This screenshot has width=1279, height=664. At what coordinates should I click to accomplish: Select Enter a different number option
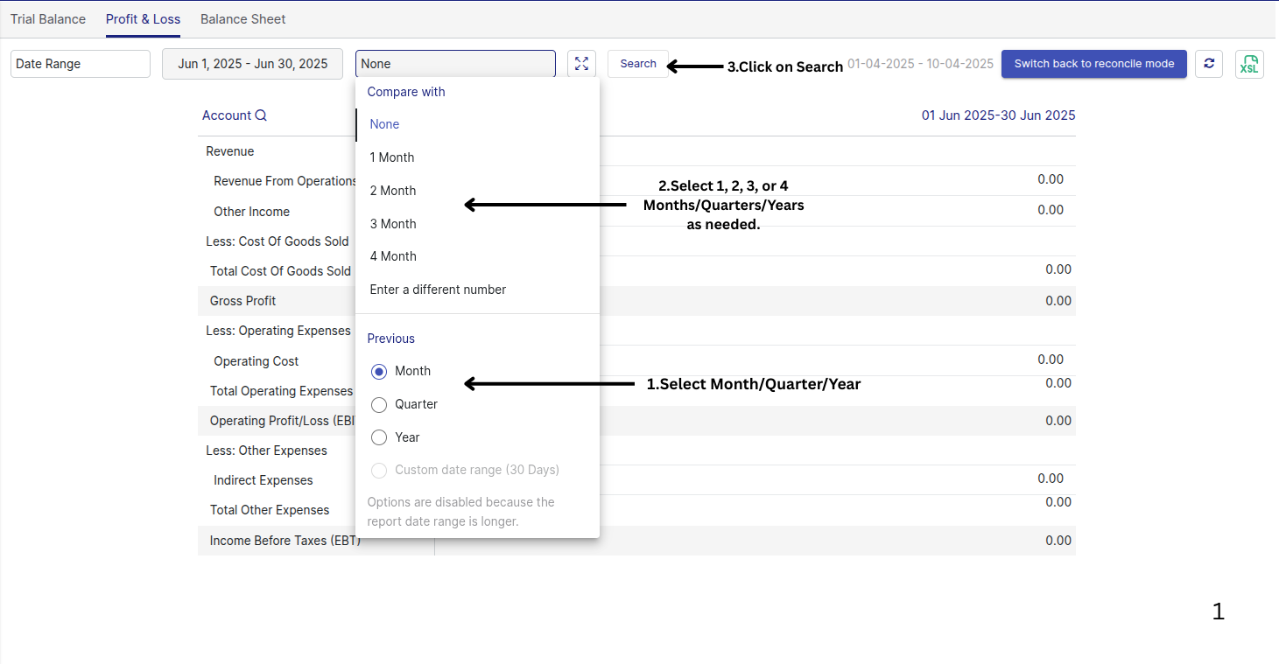477,290
